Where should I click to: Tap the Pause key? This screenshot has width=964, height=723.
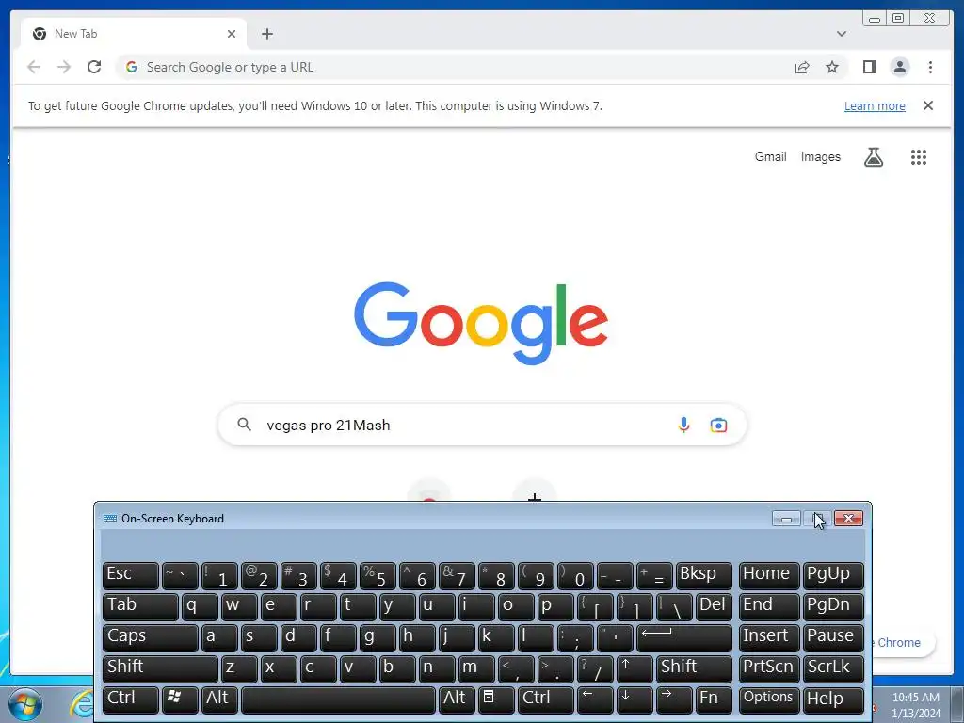(x=833, y=637)
